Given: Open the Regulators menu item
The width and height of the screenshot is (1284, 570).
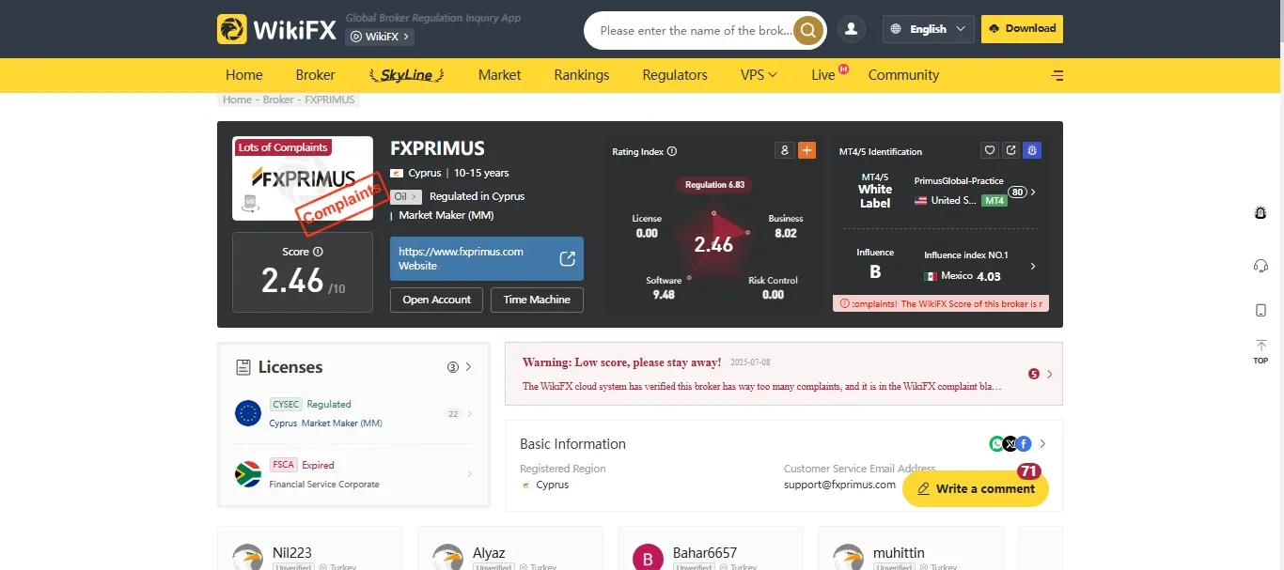Looking at the screenshot, I should (x=675, y=75).
